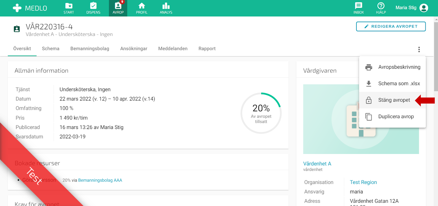Click the Maria Stig user name
438x206 pixels.
[x=406, y=8]
